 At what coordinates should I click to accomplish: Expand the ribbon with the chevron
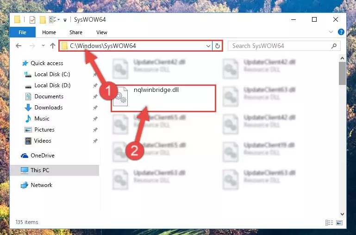click(x=331, y=32)
